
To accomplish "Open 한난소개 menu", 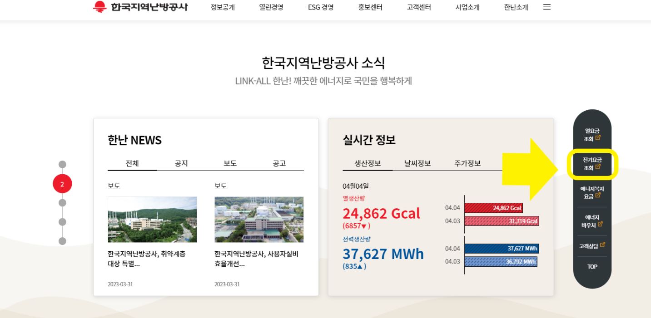I will pos(516,7).
